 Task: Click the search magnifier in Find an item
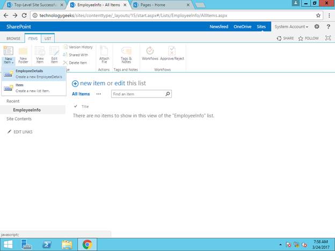pos(167,94)
